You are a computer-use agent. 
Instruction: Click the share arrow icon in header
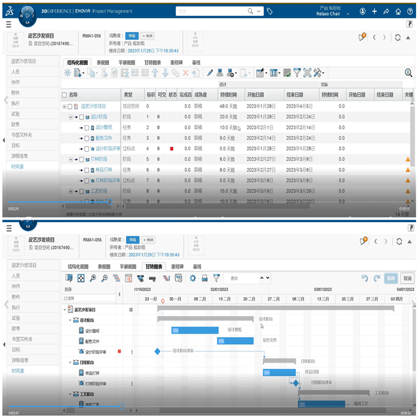(x=386, y=11)
